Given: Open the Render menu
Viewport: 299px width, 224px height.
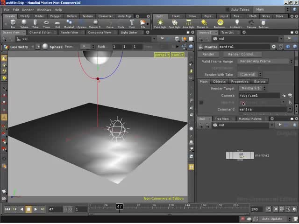Looking at the screenshot, I should pos(28,9).
